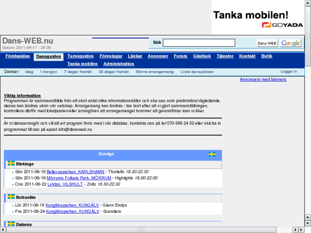Open the Forum menu item

181,56
